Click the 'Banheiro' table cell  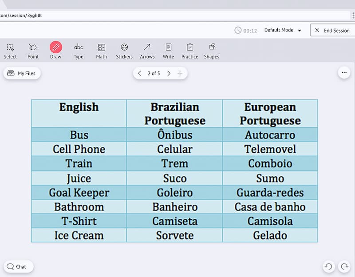(174, 207)
